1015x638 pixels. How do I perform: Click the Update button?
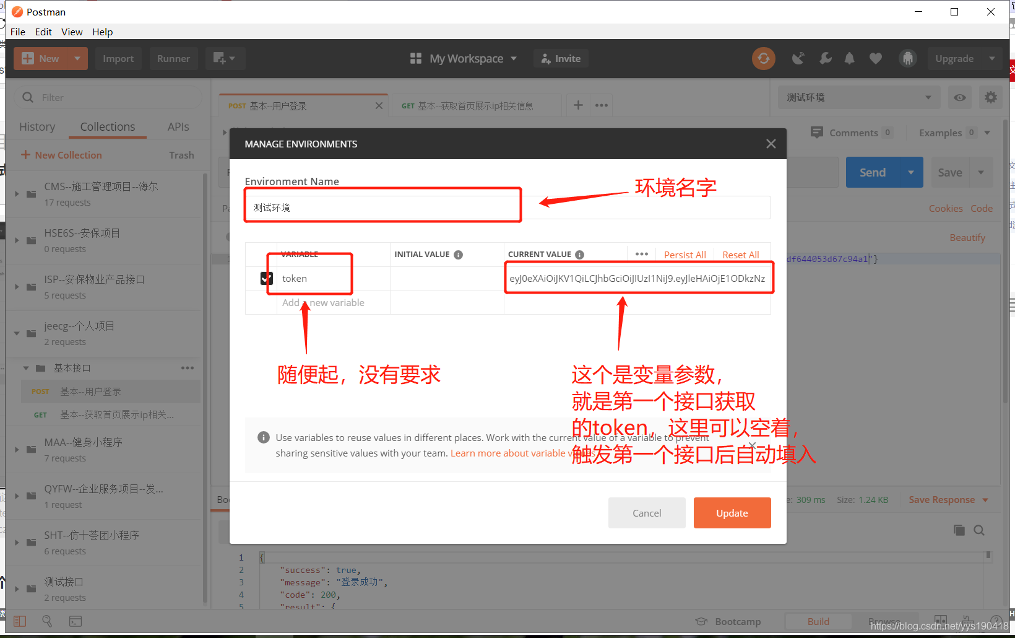[x=732, y=513]
